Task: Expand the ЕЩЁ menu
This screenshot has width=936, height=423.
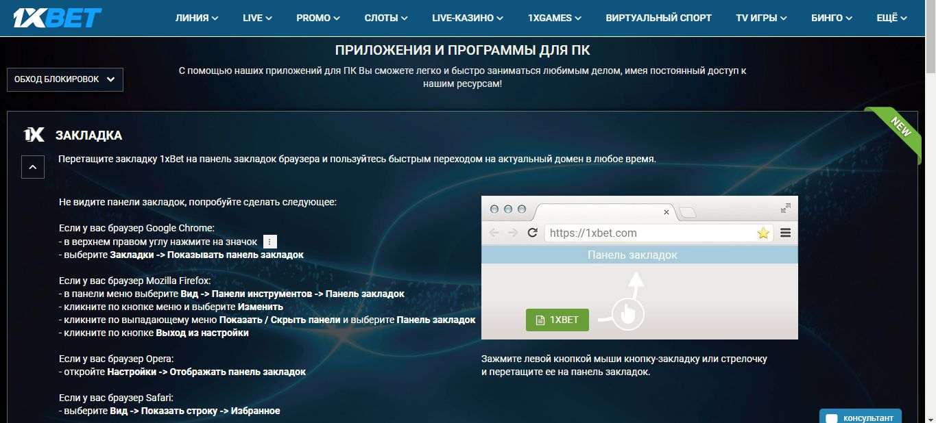Action: (891, 18)
